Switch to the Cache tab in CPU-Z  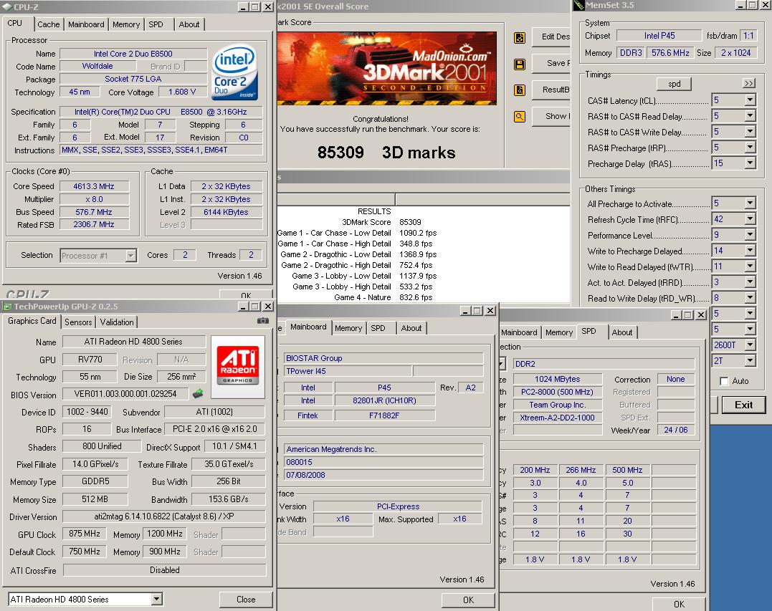point(48,24)
